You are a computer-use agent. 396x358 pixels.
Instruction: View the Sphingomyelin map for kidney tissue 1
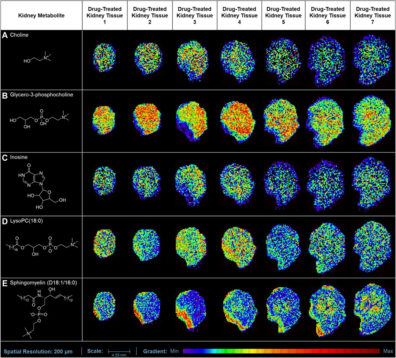[104, 306]
